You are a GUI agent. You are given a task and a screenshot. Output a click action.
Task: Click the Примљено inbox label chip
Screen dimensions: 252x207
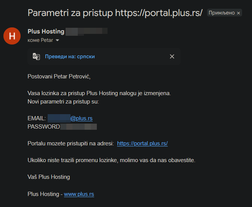(222, 13)
